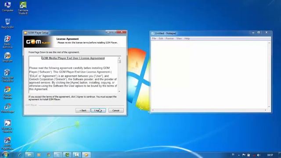Click the I Agree button
281x158 pixels.
tap(98, 110)
